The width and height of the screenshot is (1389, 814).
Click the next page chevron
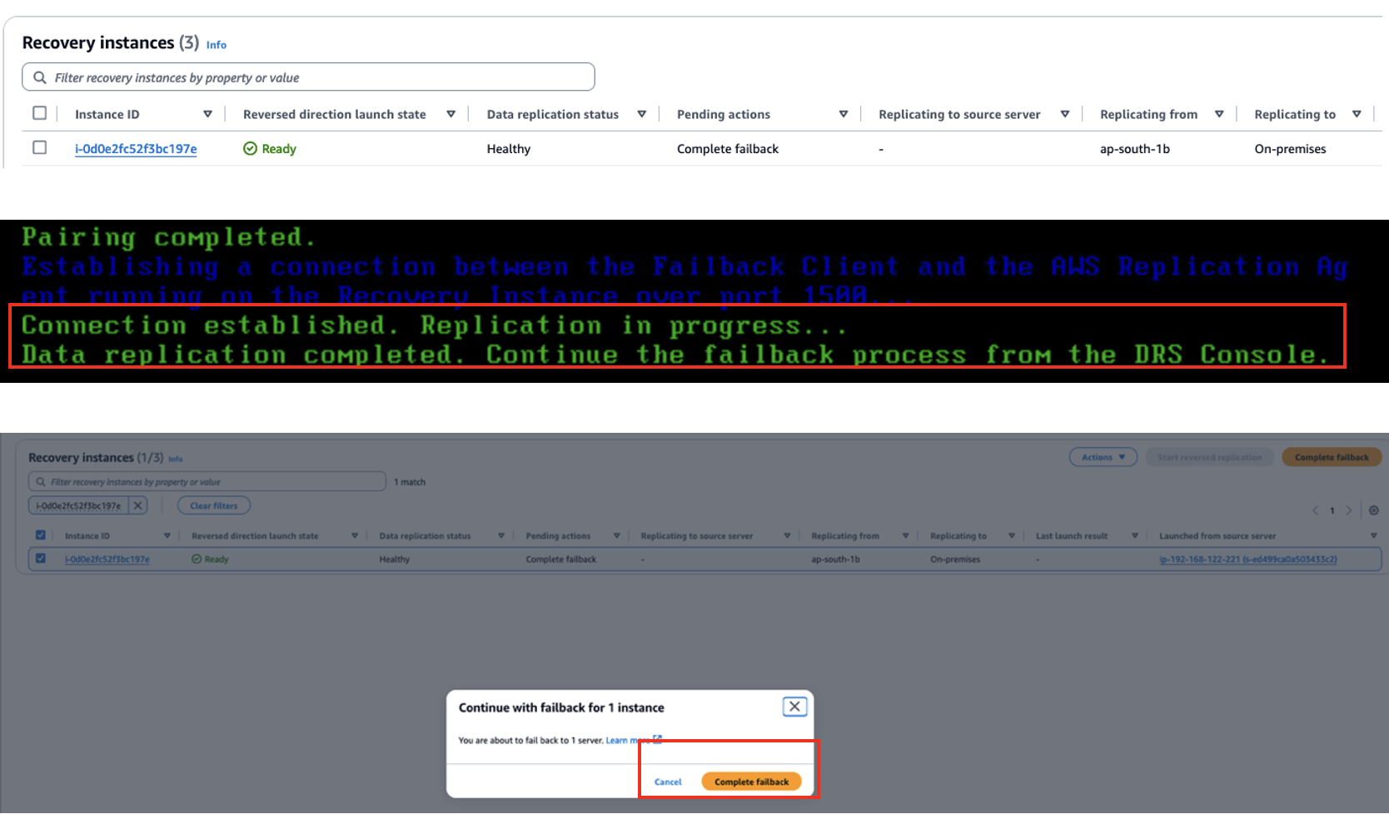point(1350,510)
